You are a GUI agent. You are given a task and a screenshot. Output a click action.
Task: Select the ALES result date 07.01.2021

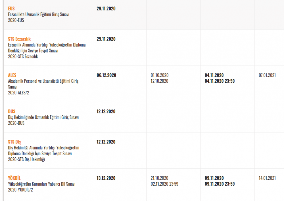click(267, 75)
